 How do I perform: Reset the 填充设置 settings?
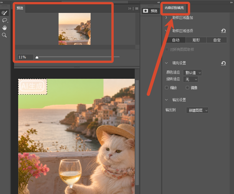[223, 63]
